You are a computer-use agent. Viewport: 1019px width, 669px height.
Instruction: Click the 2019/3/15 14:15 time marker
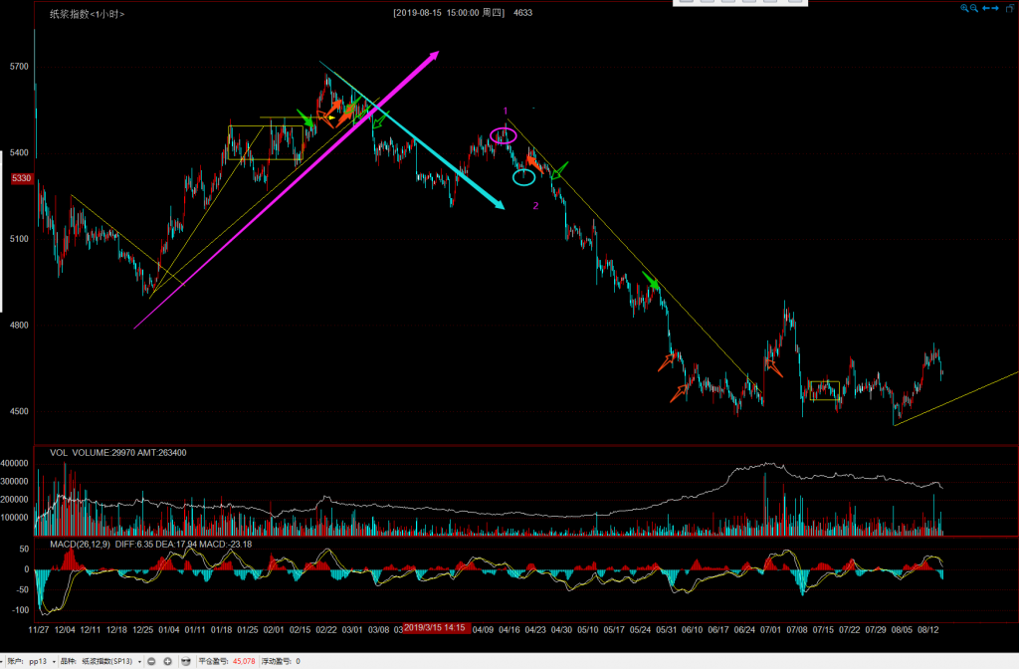[435, 628]
